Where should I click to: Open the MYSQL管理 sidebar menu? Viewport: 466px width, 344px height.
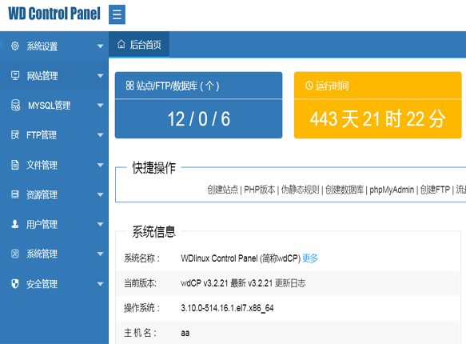click(54, 106)
